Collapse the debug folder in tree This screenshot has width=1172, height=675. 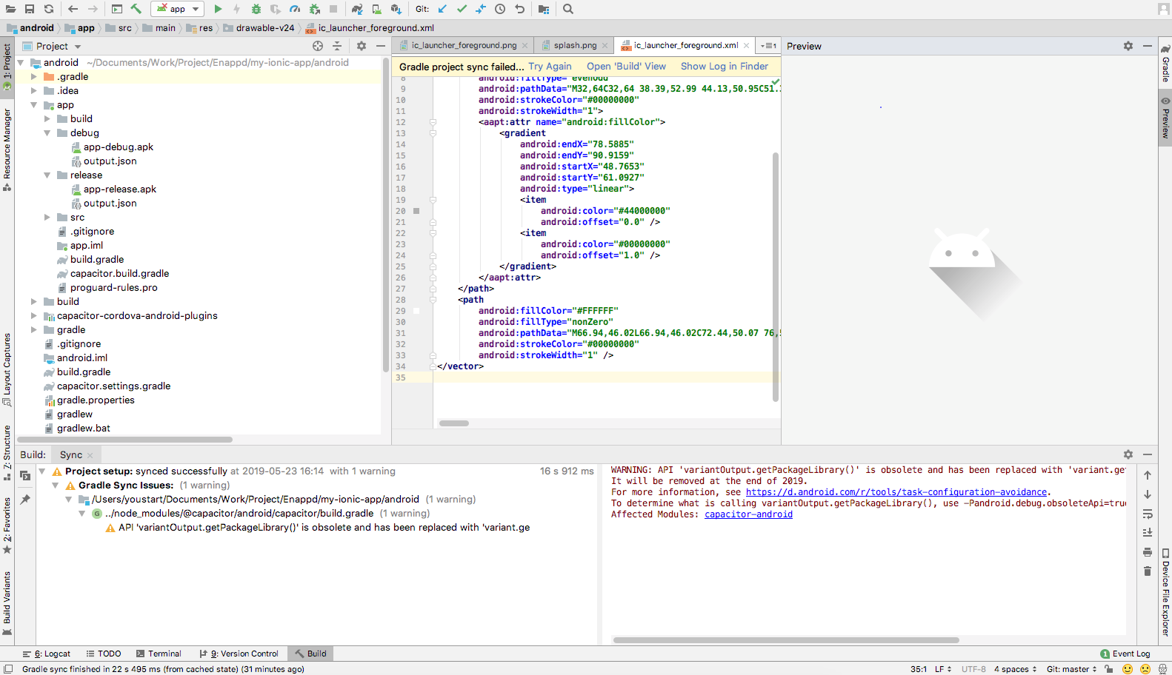point(47,133)
